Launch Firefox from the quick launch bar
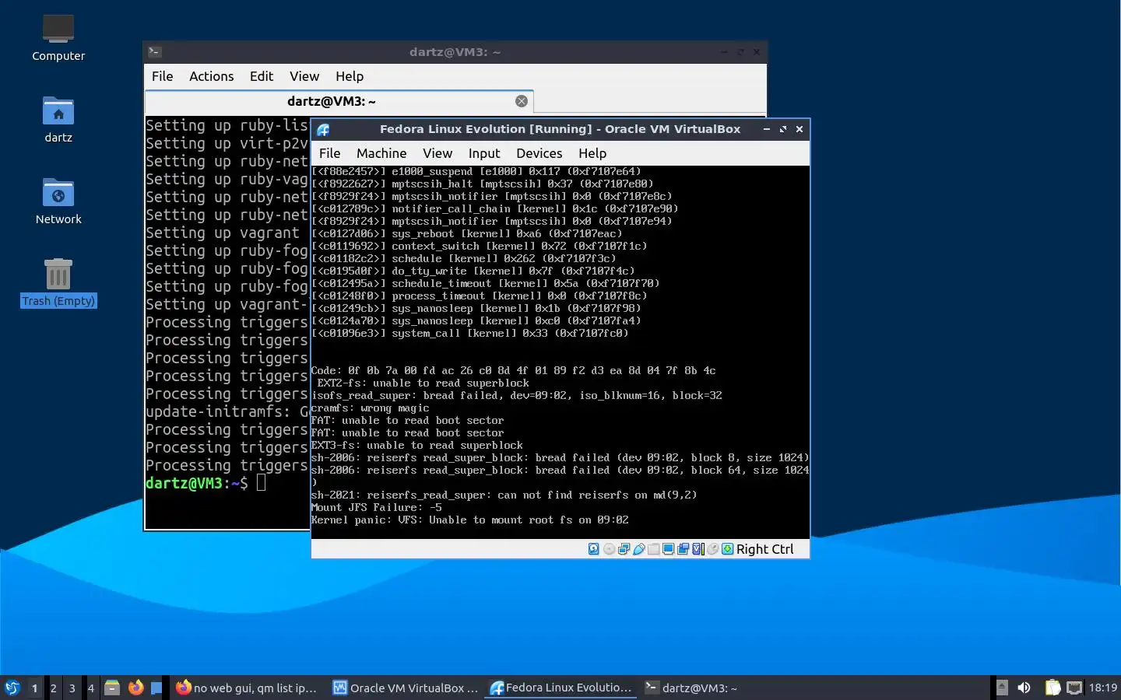The height and width of the screenshot is (700, 1121). pyautogui.click(x=135, y=688)
